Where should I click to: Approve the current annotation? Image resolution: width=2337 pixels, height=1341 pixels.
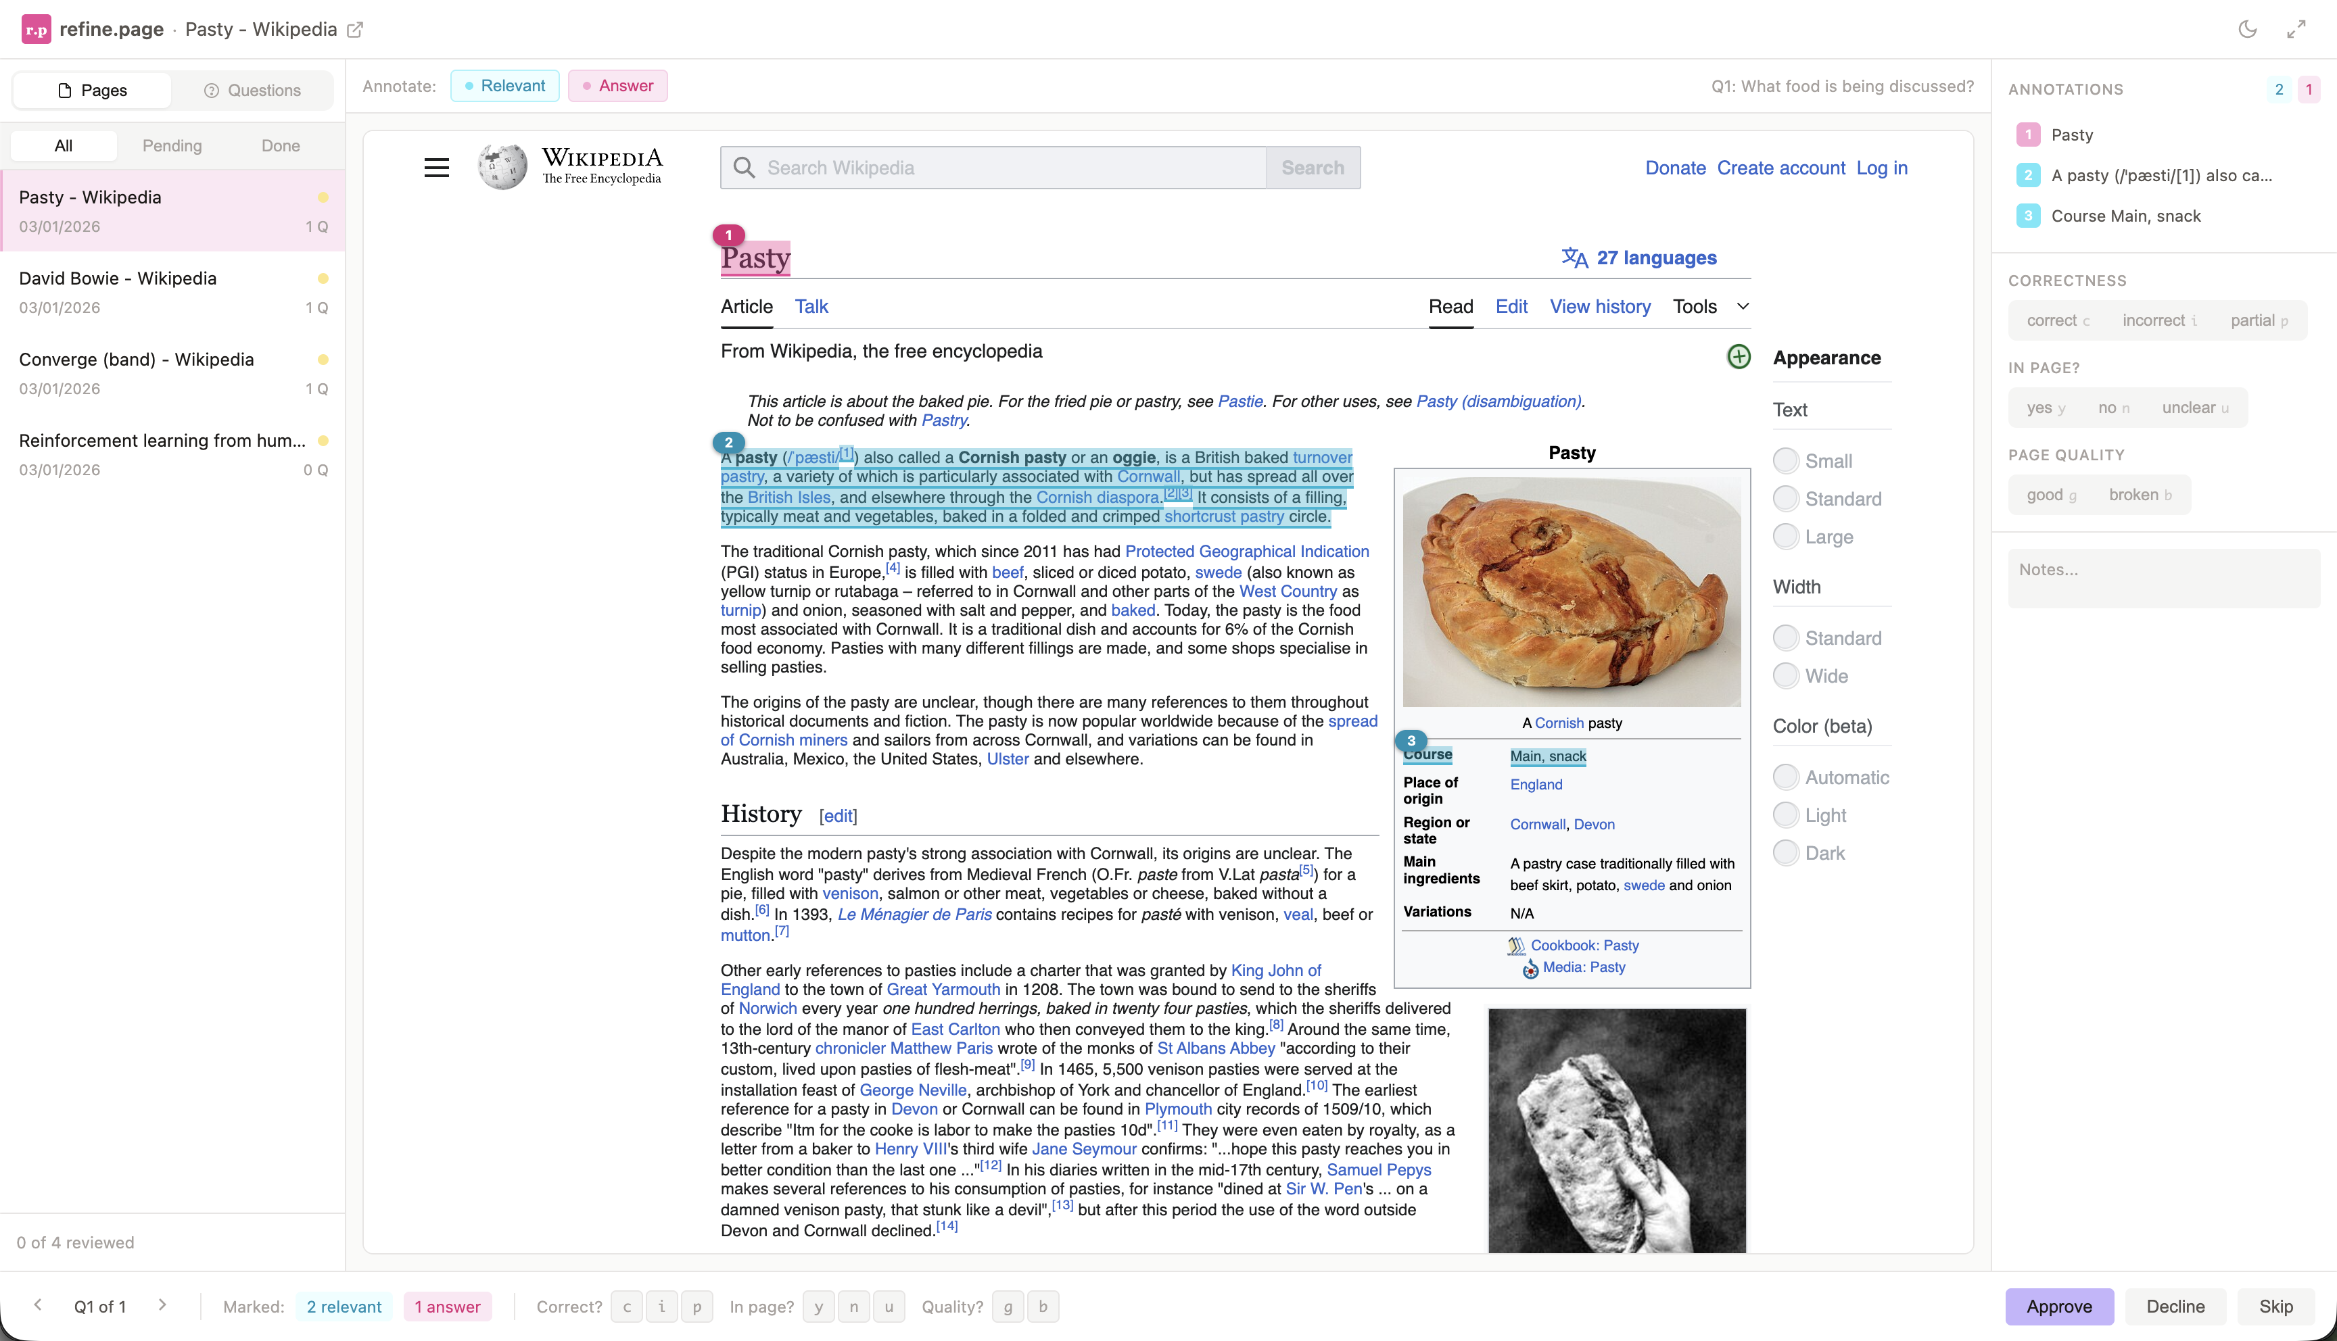(2059, 1306)
